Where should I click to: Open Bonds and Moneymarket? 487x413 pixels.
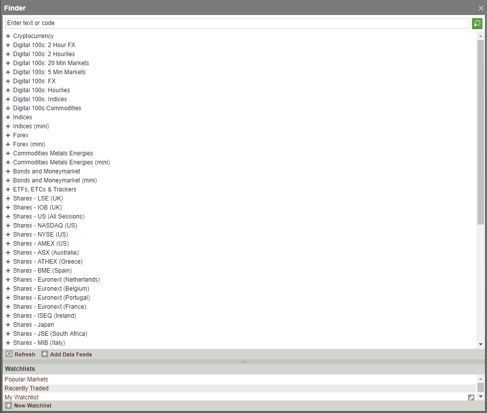(47, 171)
